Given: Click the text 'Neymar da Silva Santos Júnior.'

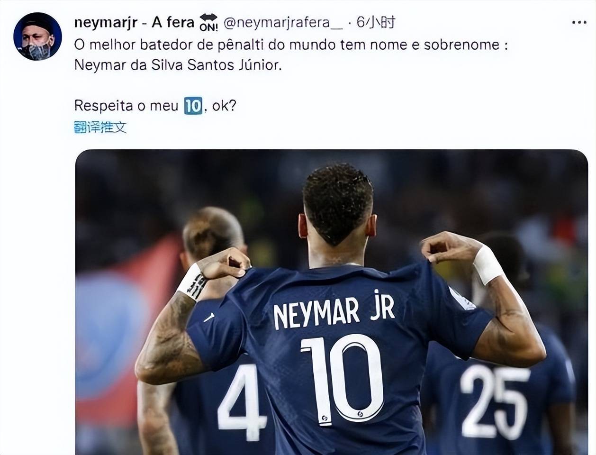Looking at the screenshot, I should (178, 65).
